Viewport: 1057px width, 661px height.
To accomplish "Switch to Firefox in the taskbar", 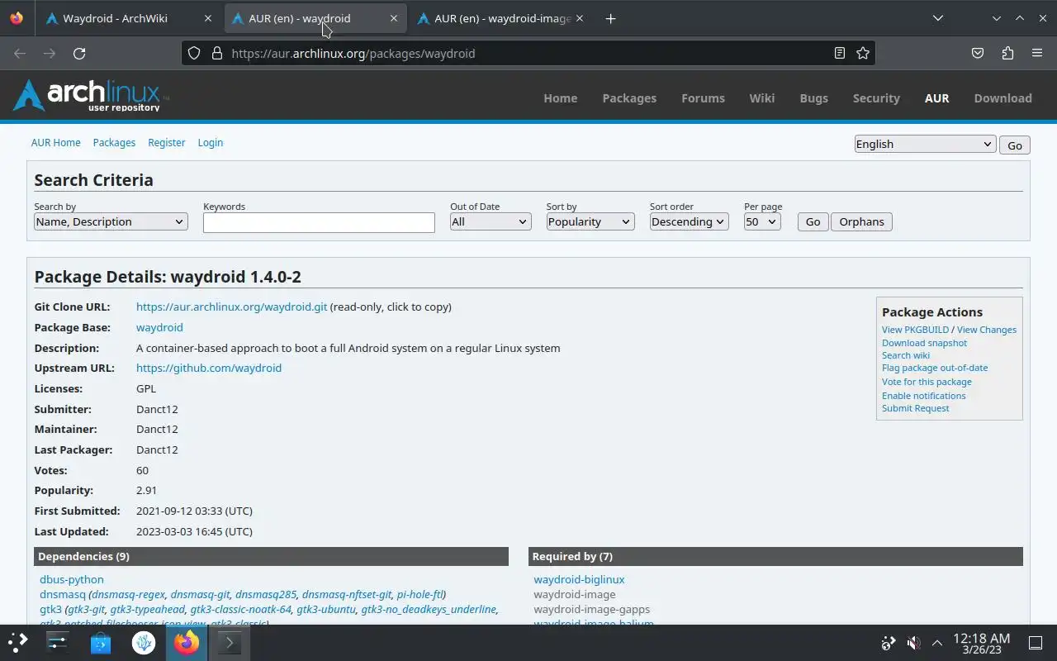I will 187,642.
